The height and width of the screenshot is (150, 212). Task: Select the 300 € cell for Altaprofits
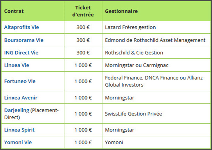[x=83, y=27]
